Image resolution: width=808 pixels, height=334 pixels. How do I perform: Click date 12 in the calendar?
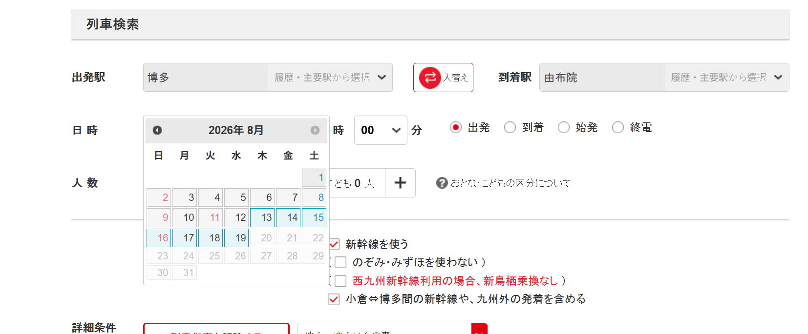(x=236, y=217)
